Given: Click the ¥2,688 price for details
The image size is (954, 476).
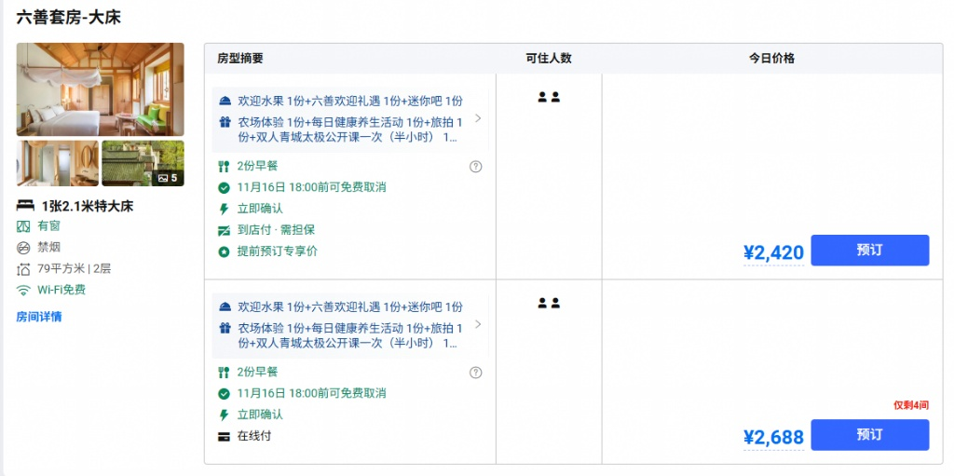Looking at the screenshot, I should click(x=773, y=437).
